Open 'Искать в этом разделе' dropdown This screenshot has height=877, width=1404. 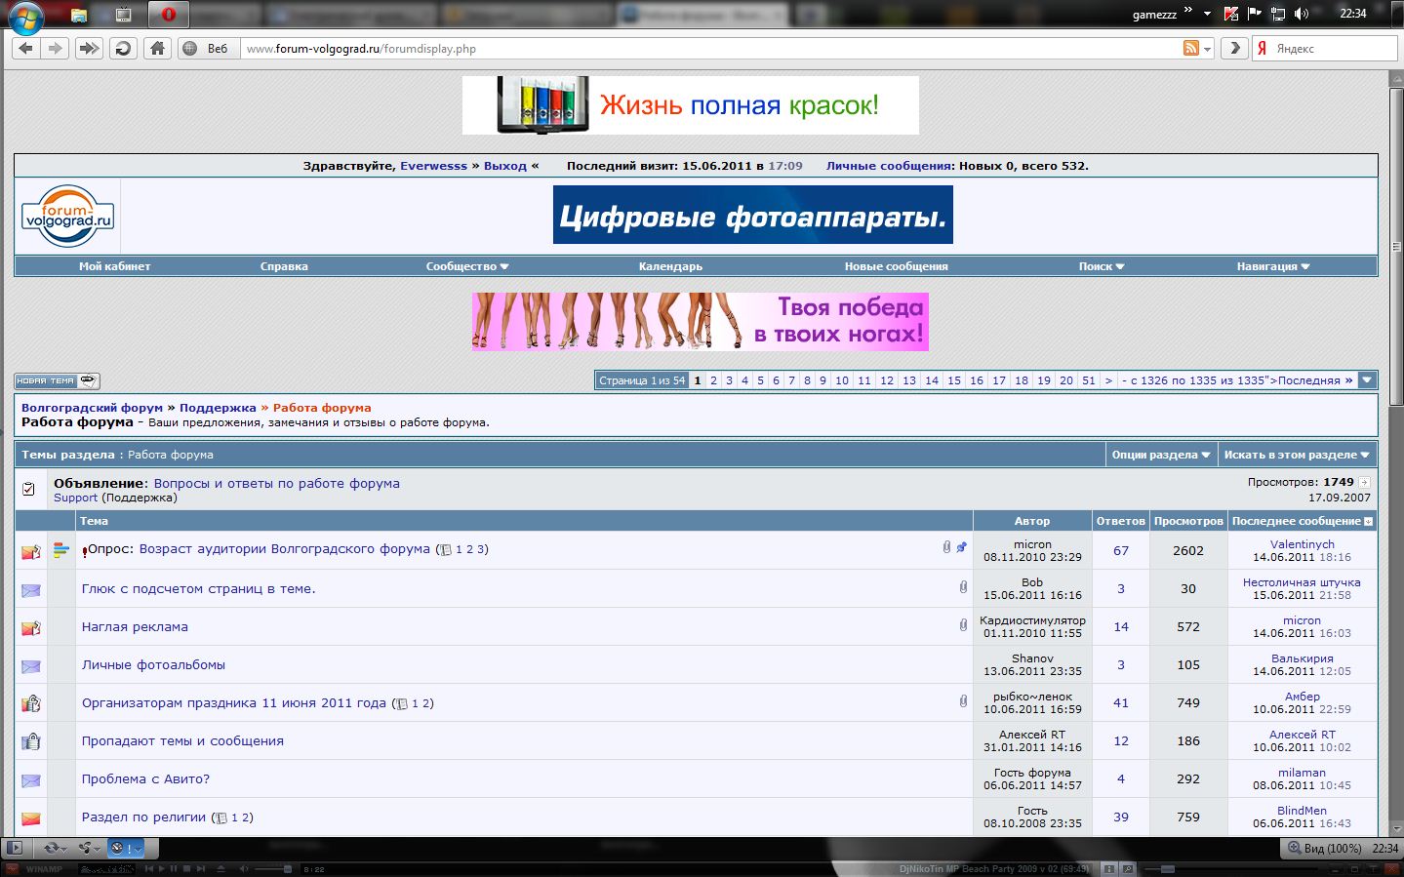[1296, 455]
